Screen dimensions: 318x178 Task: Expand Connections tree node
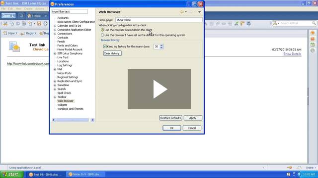[x=55, y=34]
